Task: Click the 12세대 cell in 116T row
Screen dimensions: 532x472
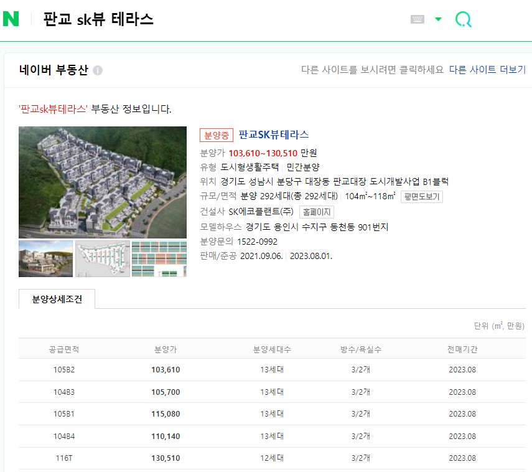Action: [272, 458]
